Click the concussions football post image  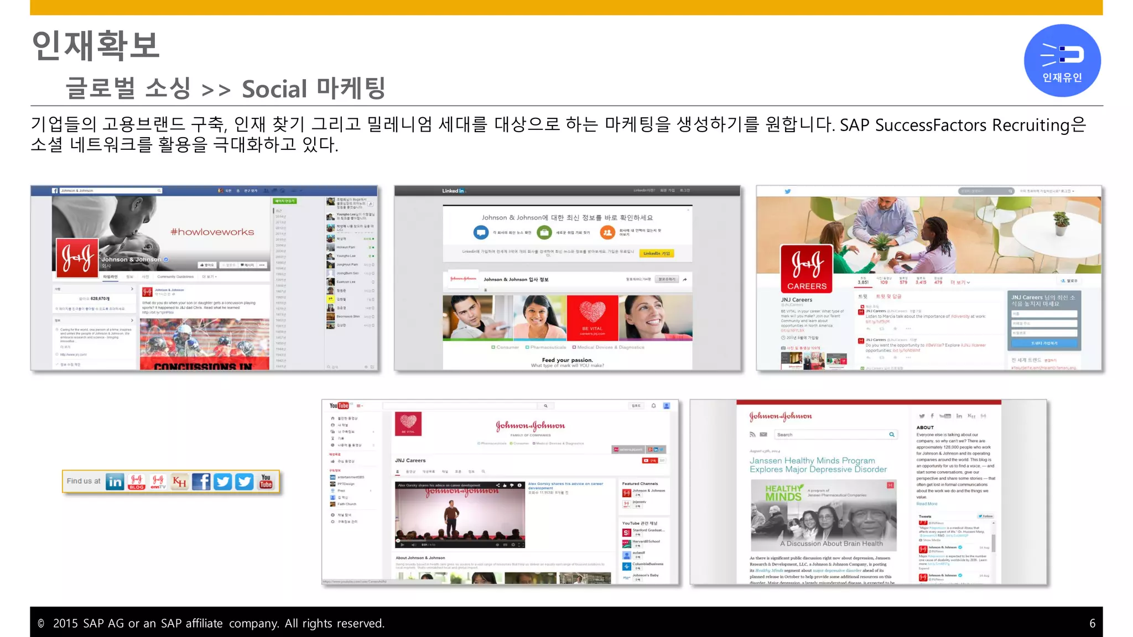[x=204, y=344]
